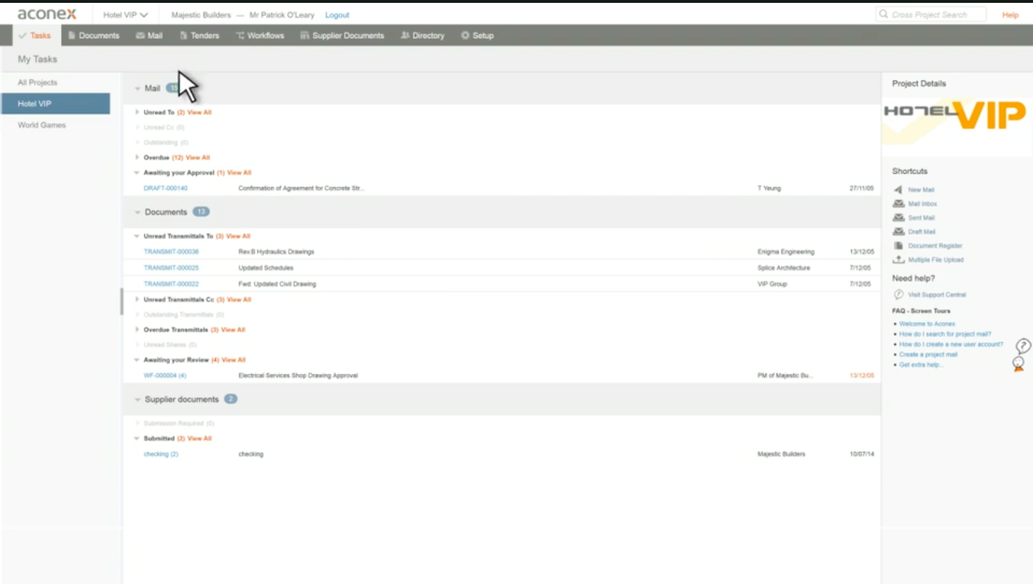
Task: View All for Awaiting your Approval
Action: (240, 173)
